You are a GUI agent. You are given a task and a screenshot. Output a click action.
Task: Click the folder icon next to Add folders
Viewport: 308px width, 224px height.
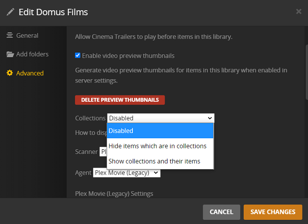(x=10, y=54)
